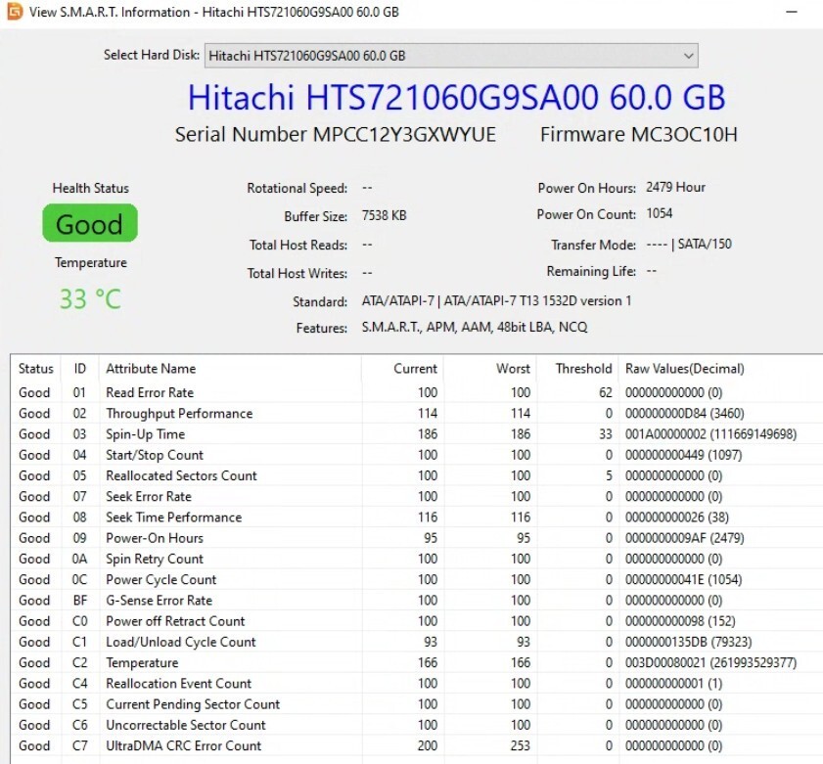The image size is (823, 764).
Task: Click the threshold value 62 for Read Error Rate
Action: pos(605,392)
